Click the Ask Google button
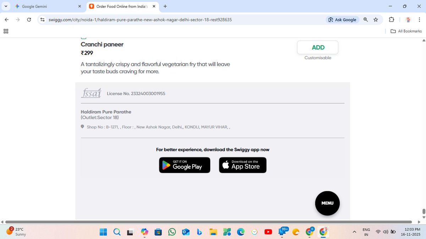This screenshot has width=426, height=239. coord(343,20)
